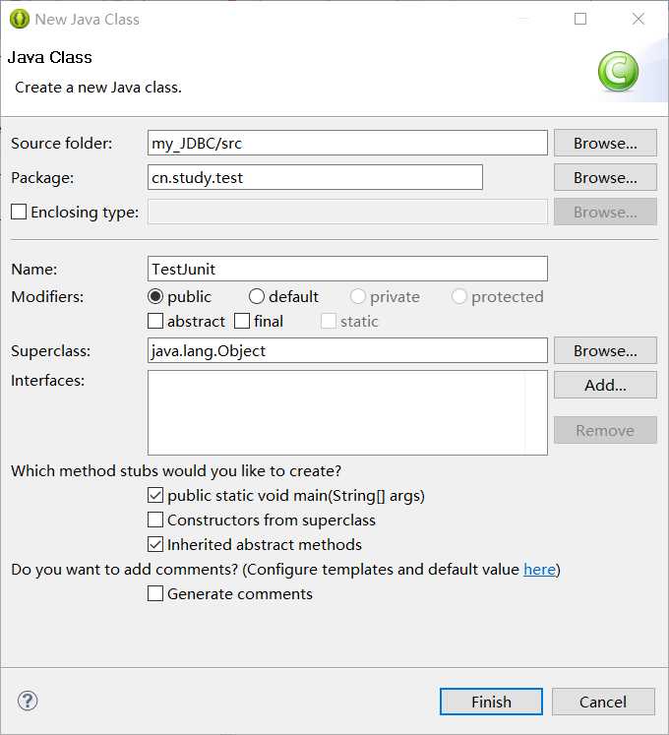Tick the Generate comments checkbox
The width and height of the screenshot is (669, 735).
point(155,593)
